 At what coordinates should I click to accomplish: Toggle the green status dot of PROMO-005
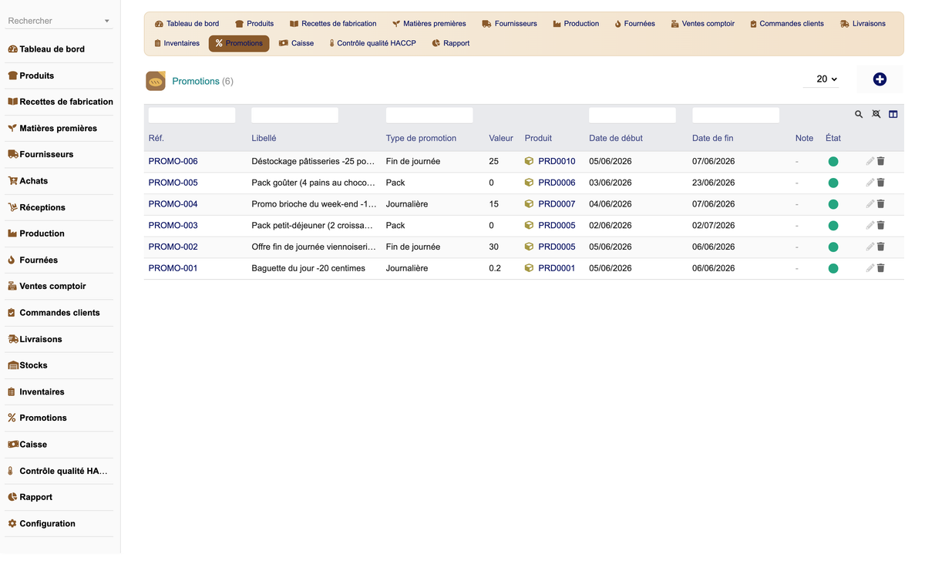(x=833, y=183)
